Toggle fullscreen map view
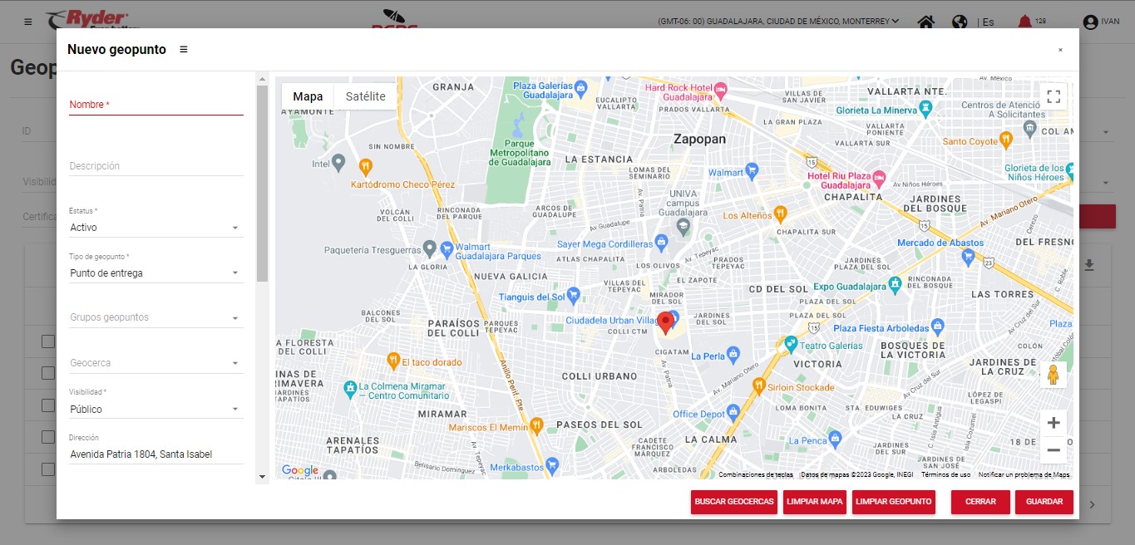Screen dimensions: 1135x545 click(1054, 96)
